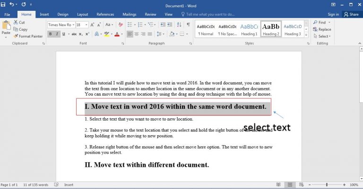Switch to the Design tab
The width and height of the screenshot is (363, 189).
pos(63,14)
